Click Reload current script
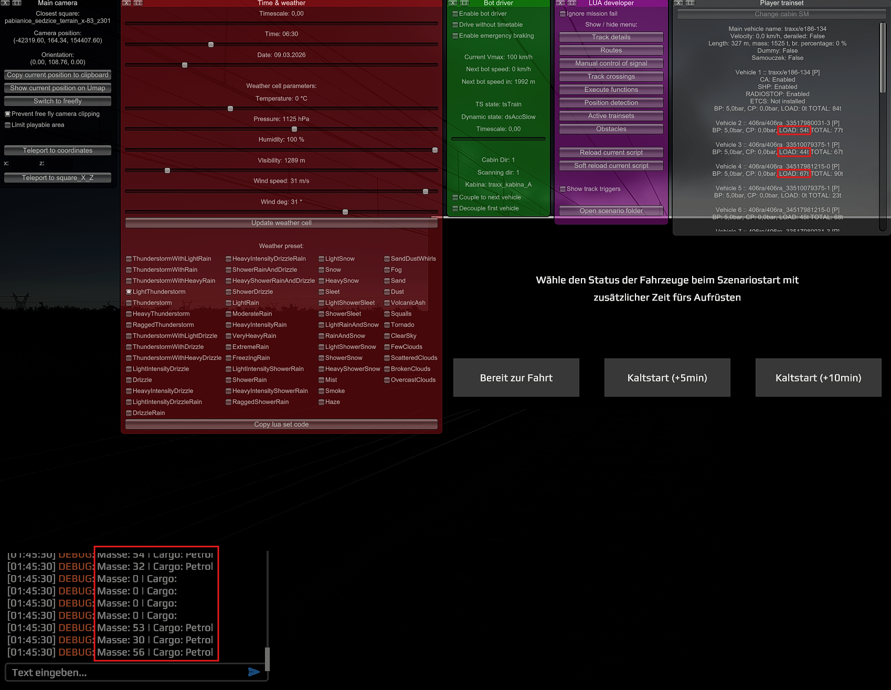The width and height of the screenshot is (891, 690). [x=611, y=153]
